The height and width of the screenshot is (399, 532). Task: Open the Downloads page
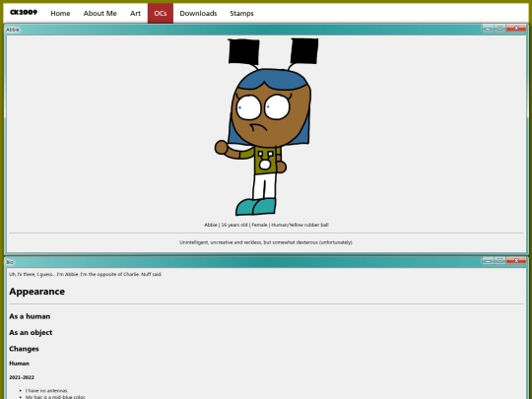198,13
